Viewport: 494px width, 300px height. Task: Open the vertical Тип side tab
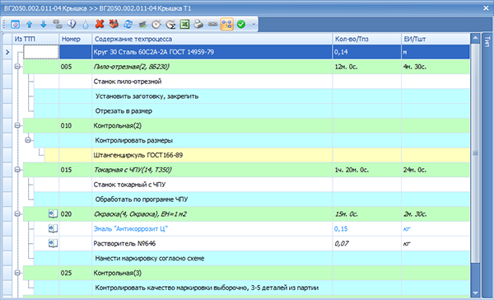[487, 42]
